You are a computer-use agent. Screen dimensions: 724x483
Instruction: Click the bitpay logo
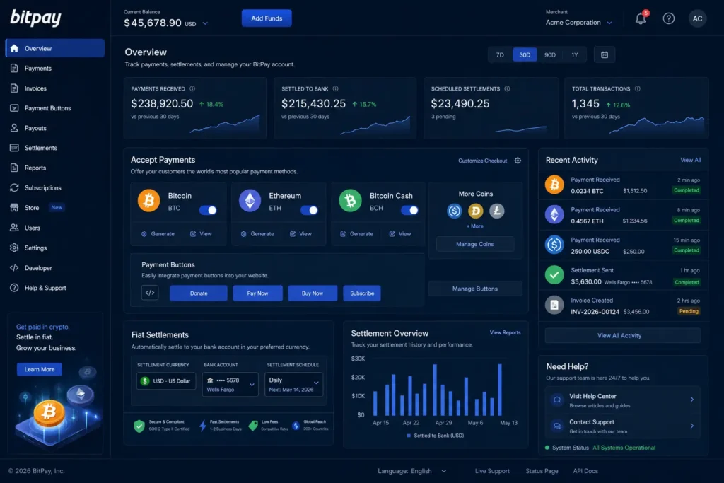(35, 18)
